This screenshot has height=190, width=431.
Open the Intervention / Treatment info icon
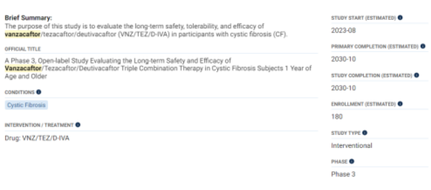(78, 125)
